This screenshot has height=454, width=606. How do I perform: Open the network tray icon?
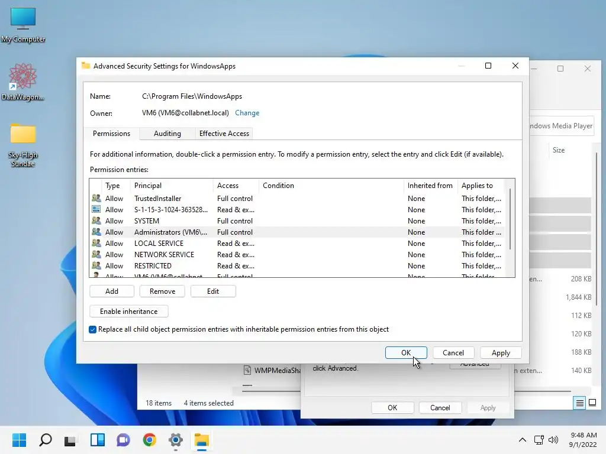(539, 440)
